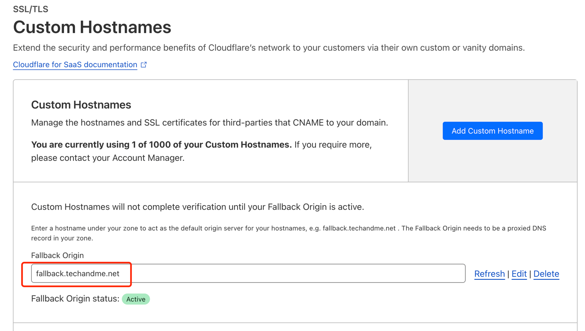
Task: Click the 'Fallback Origin status:' label
Action: pos(75,299)
